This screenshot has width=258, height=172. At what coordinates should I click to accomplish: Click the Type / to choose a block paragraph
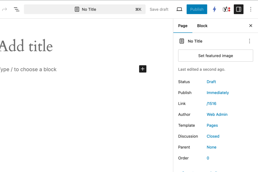click(x=28, y=69)
